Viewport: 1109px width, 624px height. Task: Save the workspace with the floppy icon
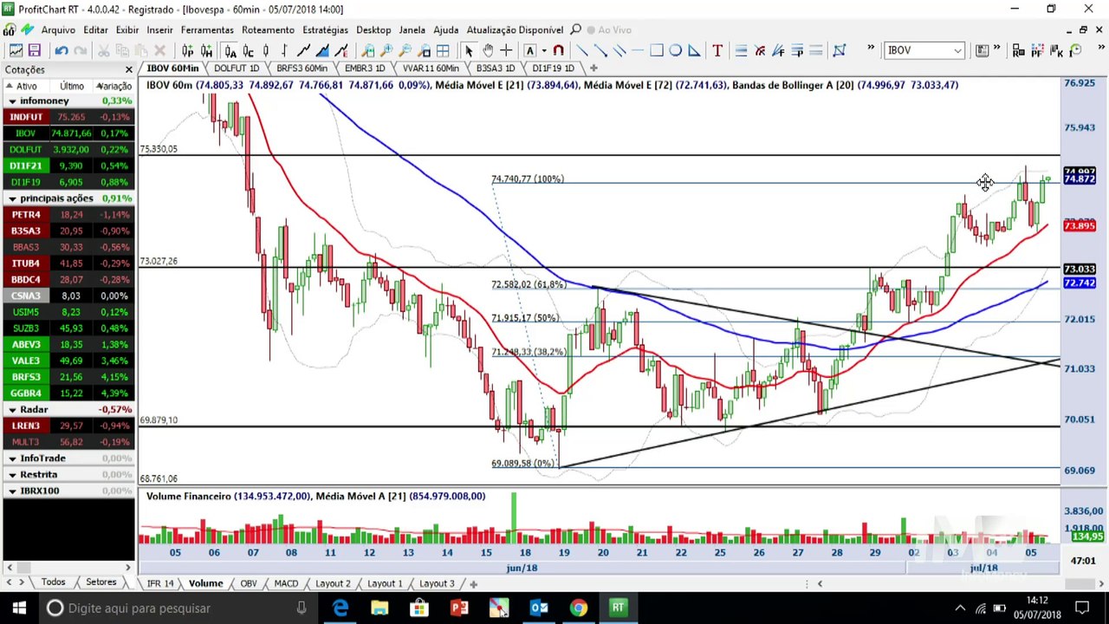[35, 51]
